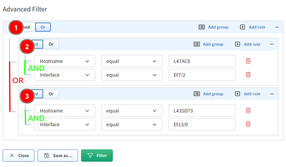Screen dimensions: 286x167
Task: Add rule inside the L47AC8 group
Action: pyautogui.click(x=248, y=44)
